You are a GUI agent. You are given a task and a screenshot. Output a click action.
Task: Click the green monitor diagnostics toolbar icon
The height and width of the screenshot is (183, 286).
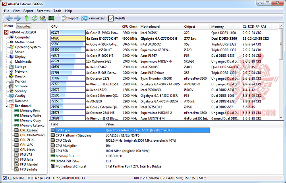[51, 18]
